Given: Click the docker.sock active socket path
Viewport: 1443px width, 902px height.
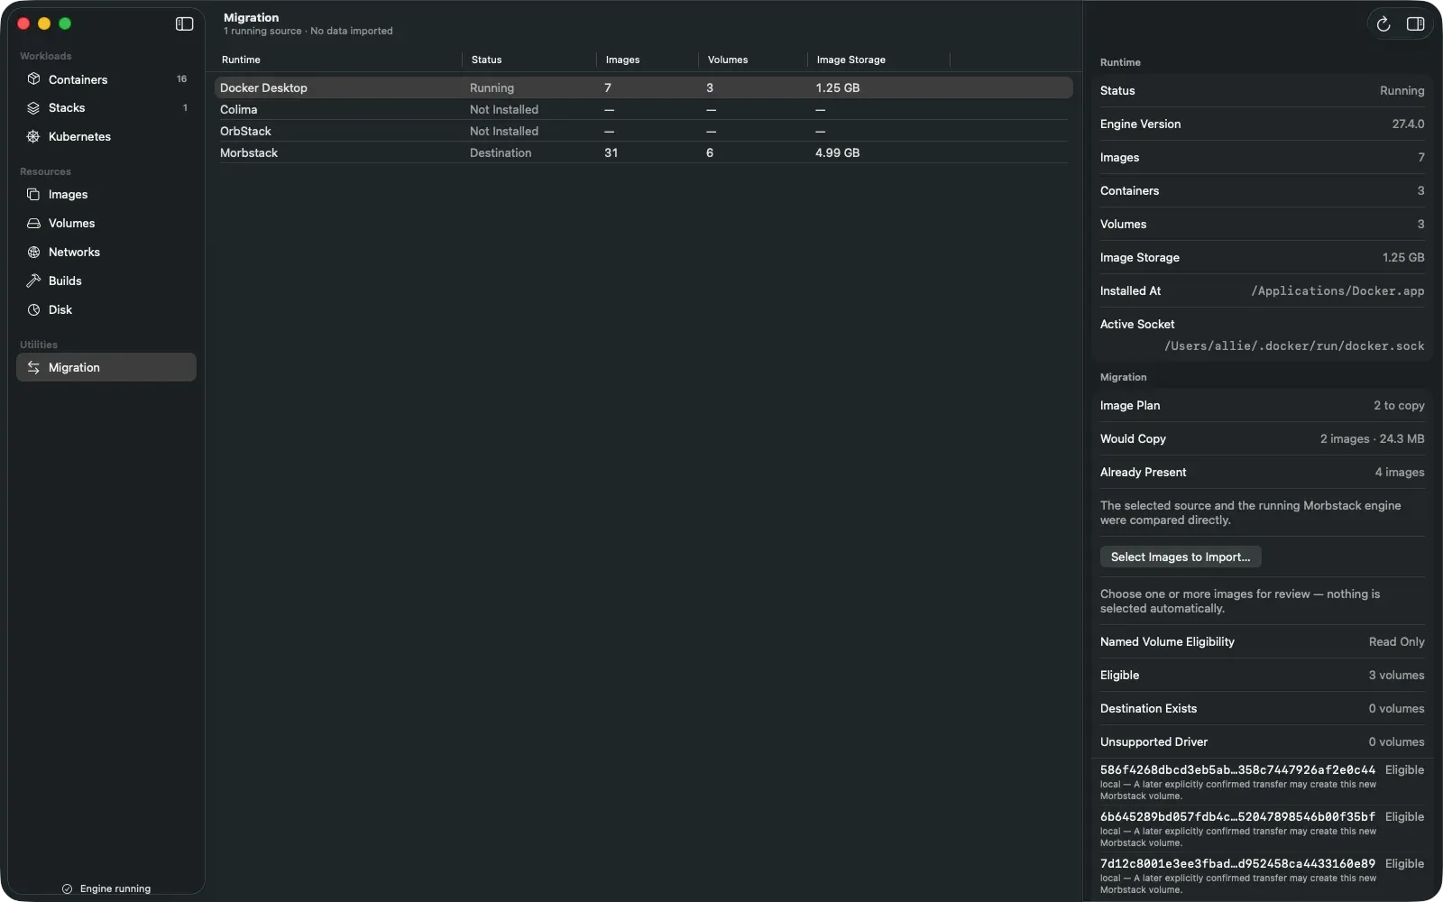Looking at the screenshot, I should pos(1294,346).
